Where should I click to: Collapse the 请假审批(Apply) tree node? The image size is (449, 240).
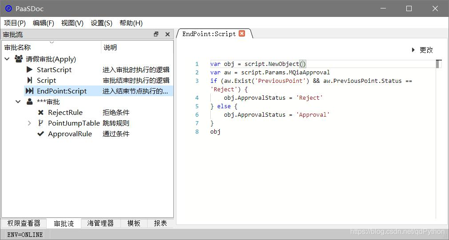click(x=7, y=59)
